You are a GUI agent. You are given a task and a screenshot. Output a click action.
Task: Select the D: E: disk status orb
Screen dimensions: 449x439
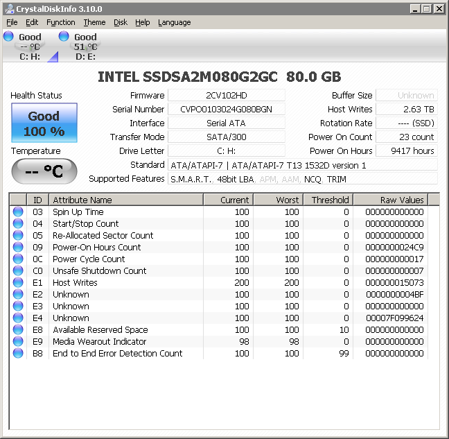tap(64, 36)
